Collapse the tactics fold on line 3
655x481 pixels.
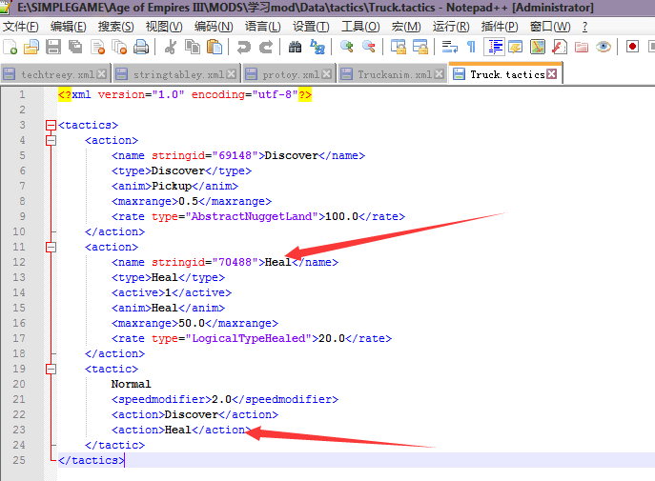tap(51, 125)
